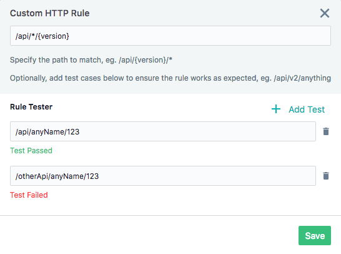
Task: Delete the /api/anyName/123 test case
Action: pyautogui.click(x=326, y=131)
